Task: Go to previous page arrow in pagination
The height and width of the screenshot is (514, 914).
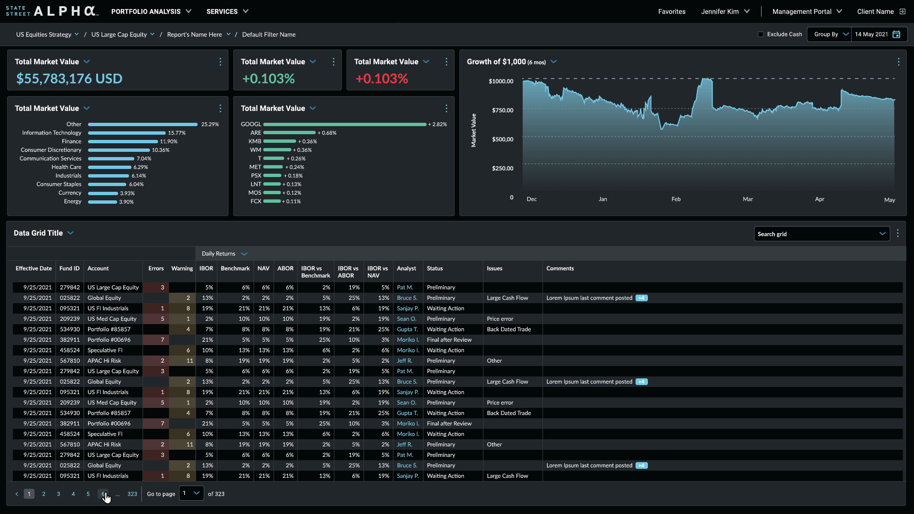Action: (x=17, y=494)
